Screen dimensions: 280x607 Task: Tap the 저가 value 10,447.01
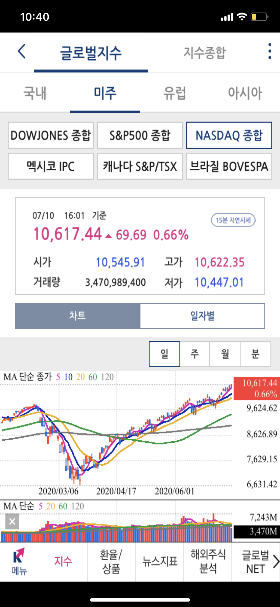[x=219, y=282]
